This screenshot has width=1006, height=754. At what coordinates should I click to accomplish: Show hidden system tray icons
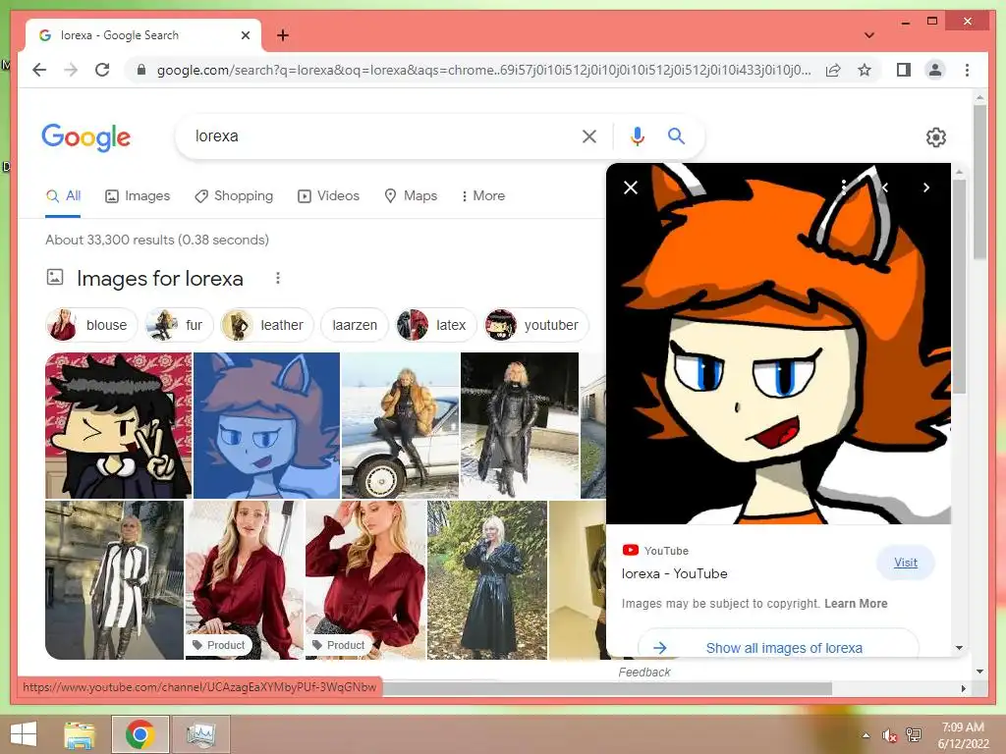(x=866, y=735)
